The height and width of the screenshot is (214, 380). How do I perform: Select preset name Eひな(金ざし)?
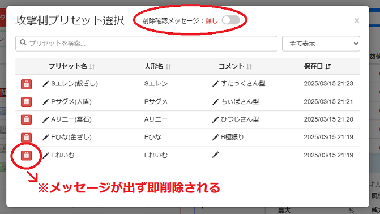click(x=71, y=137)
